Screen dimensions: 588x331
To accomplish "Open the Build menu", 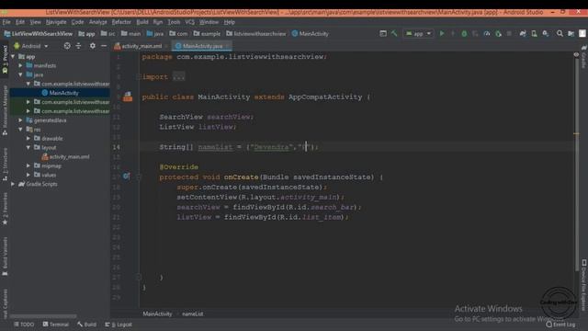I will pyautogui.click(x=142, y=22).
